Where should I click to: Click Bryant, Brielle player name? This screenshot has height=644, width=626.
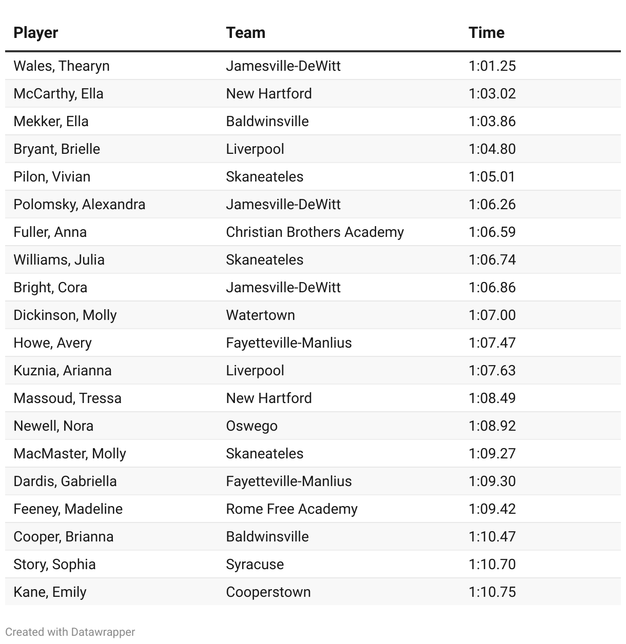57,149
